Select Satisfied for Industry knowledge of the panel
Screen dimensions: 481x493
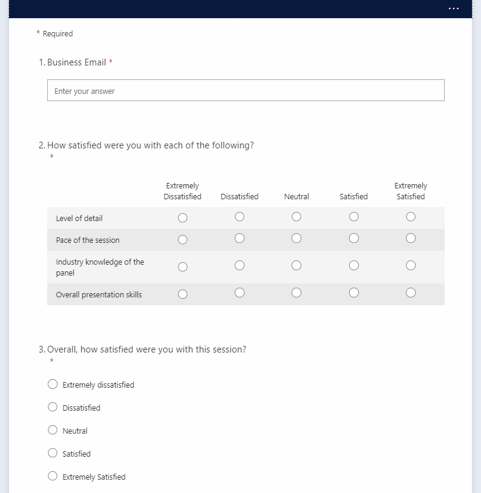tap(353, 265)
